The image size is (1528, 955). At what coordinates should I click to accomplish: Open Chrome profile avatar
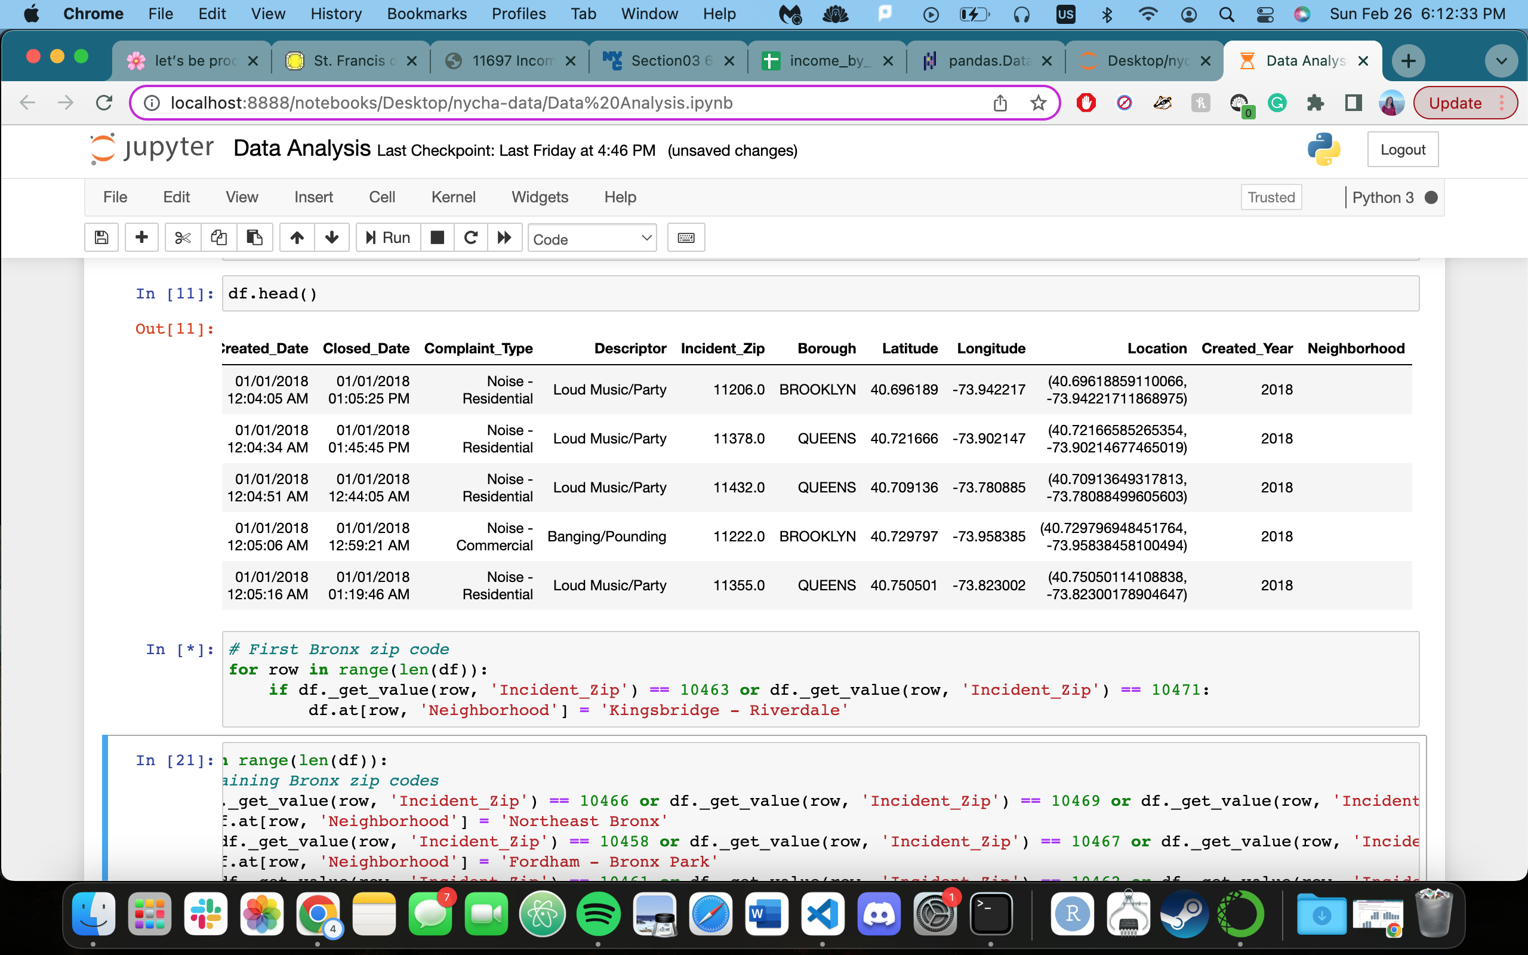(x=1391, y=102)
